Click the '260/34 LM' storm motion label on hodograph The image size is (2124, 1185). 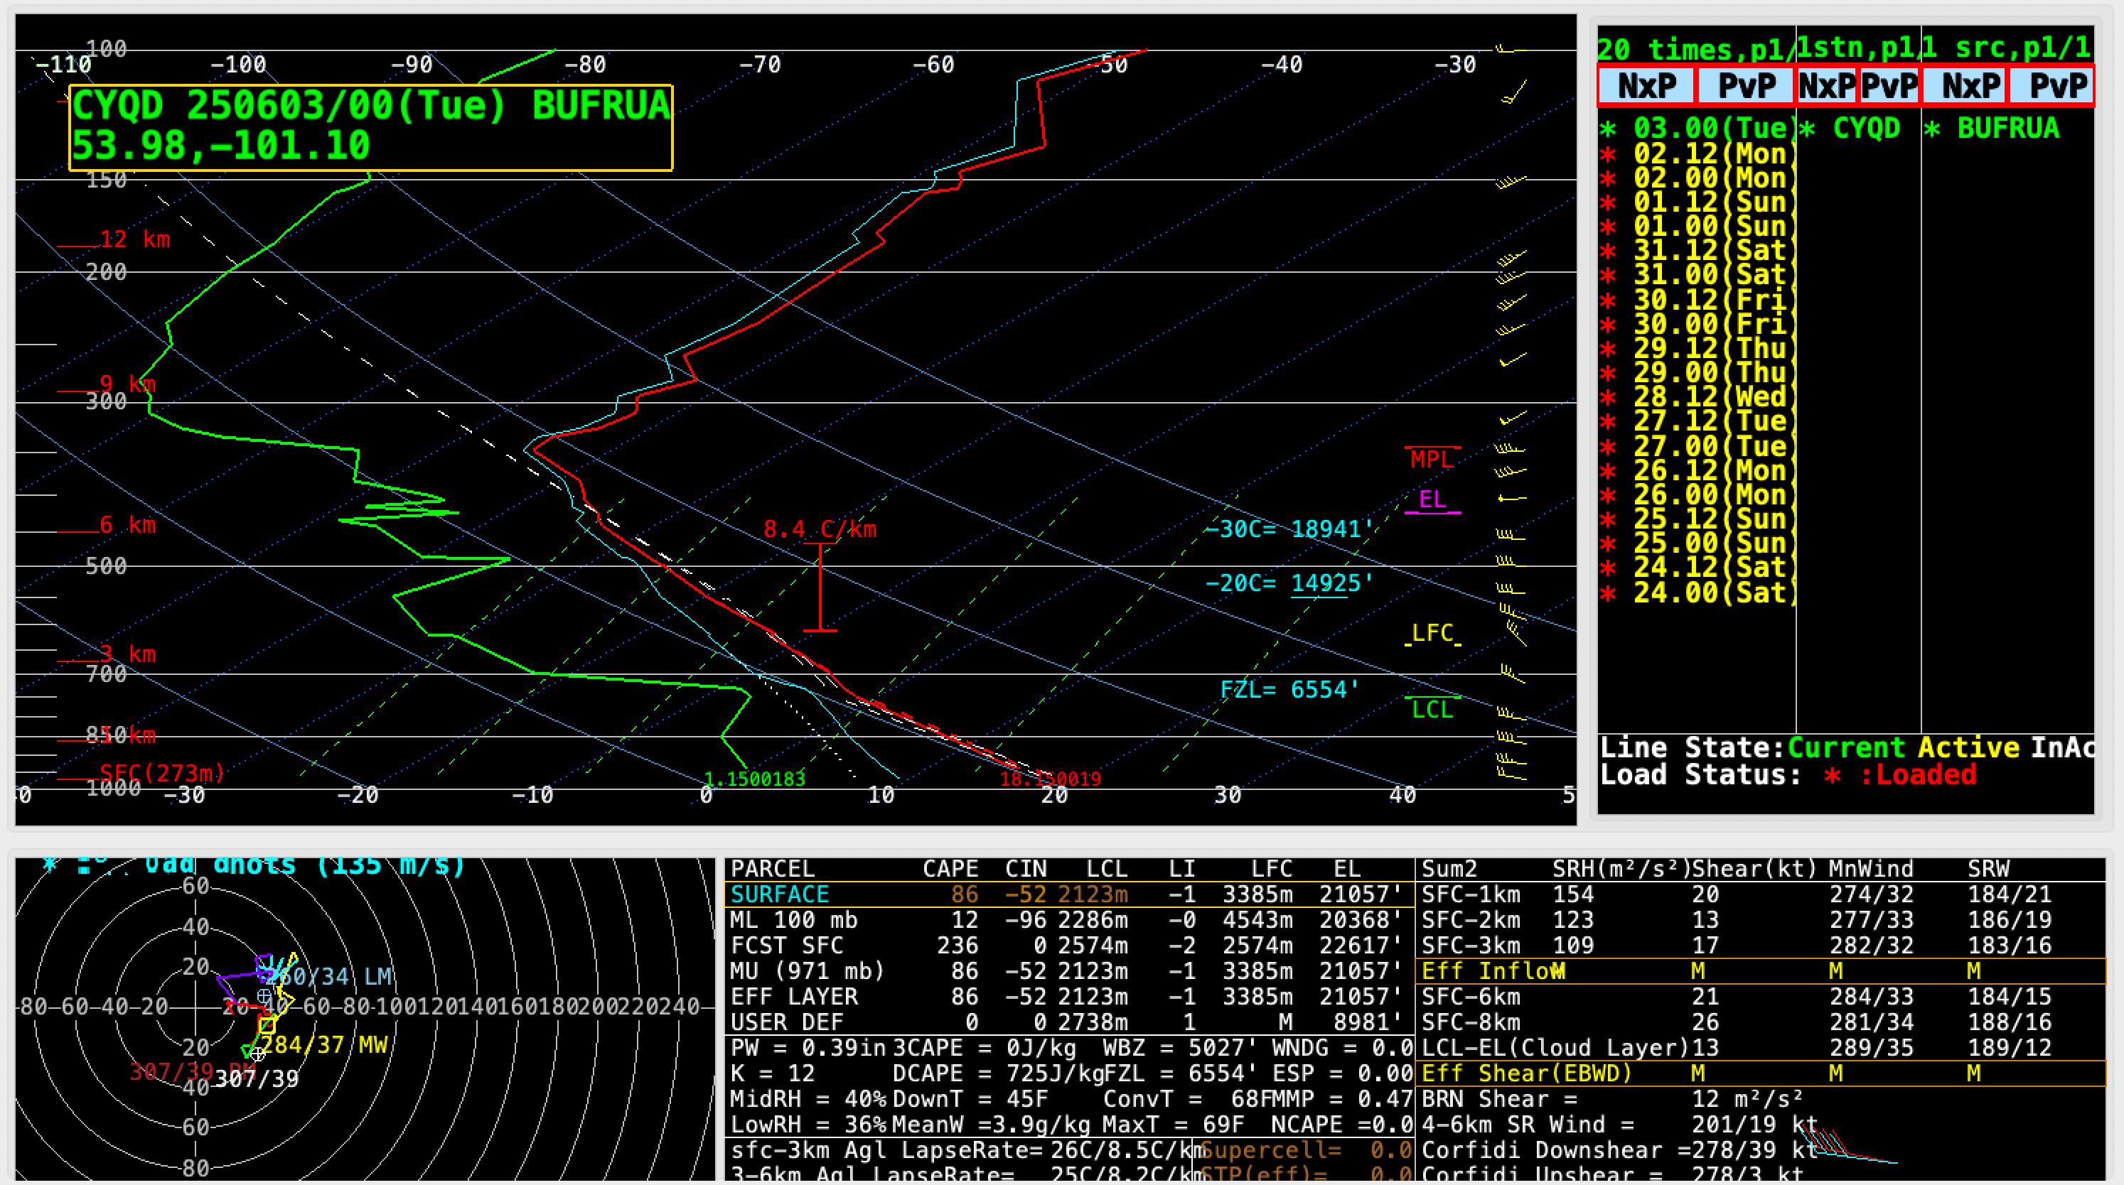[330, 977]
